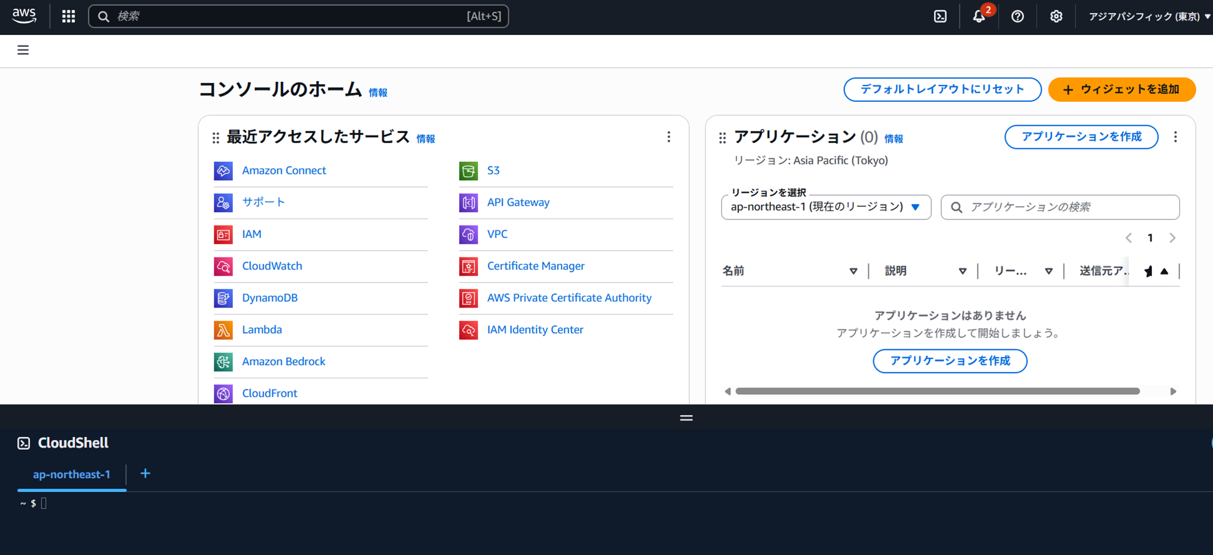Click the Certificate Manager icon
Image resolution: width=1213 pixels, height=555 pixels.
pyautogui.click(x=468, y=266)
